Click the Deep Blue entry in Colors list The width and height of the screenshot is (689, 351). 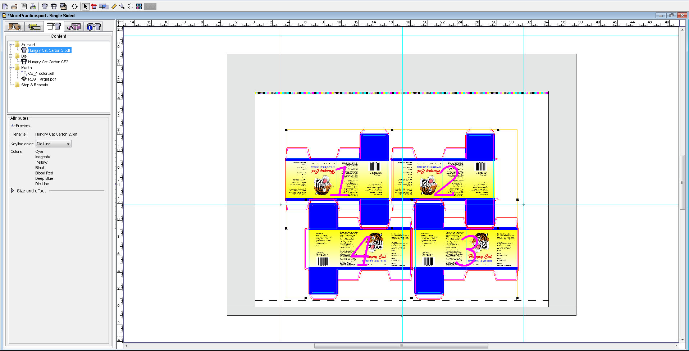[x=44, y=178]
